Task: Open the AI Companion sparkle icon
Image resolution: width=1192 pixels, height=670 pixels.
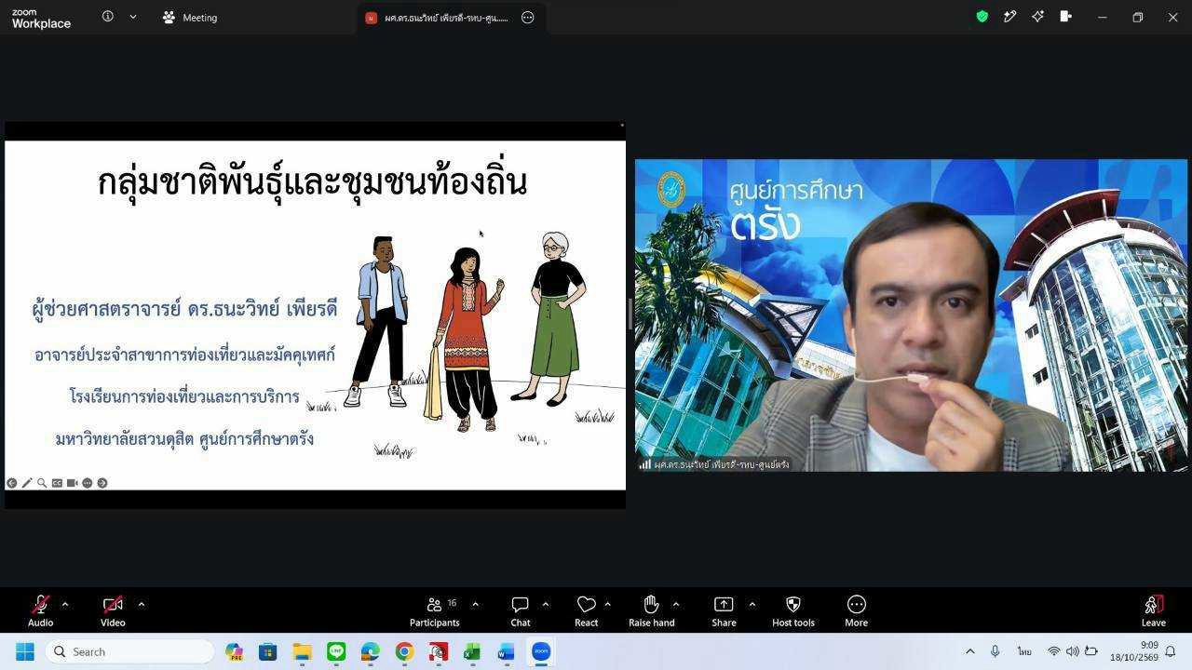Action: [x=1037, y=17]
